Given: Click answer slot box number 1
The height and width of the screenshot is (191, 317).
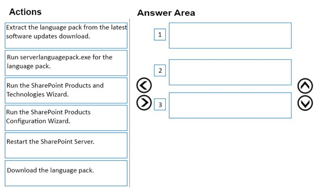Looking at the screenshot, I should click(230, 35).
